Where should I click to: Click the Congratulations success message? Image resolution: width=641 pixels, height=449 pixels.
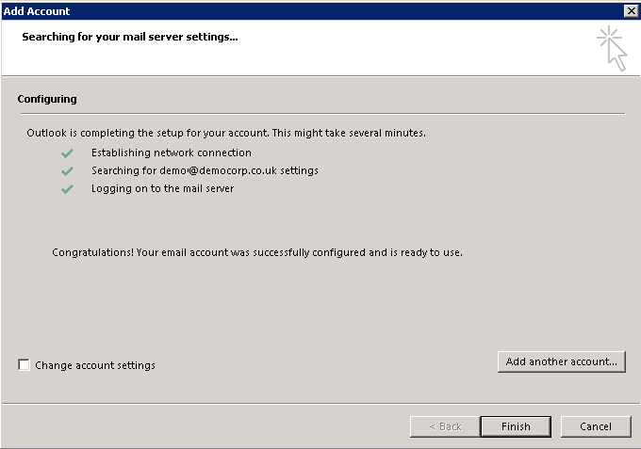(x=257, y=253)
